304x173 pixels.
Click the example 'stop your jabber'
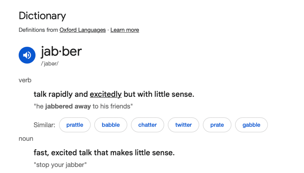(60, 165)
